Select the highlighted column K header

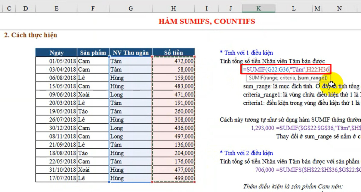click(258, 8)
